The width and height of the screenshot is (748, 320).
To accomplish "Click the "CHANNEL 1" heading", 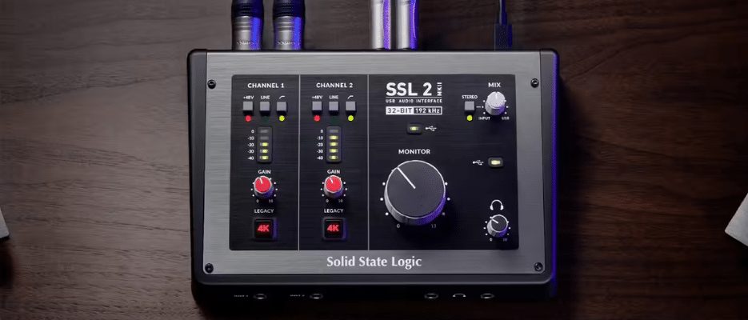I will [x=266, y=86].
